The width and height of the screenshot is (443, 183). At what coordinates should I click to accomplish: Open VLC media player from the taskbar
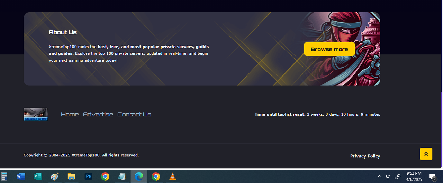coord(172,176)
